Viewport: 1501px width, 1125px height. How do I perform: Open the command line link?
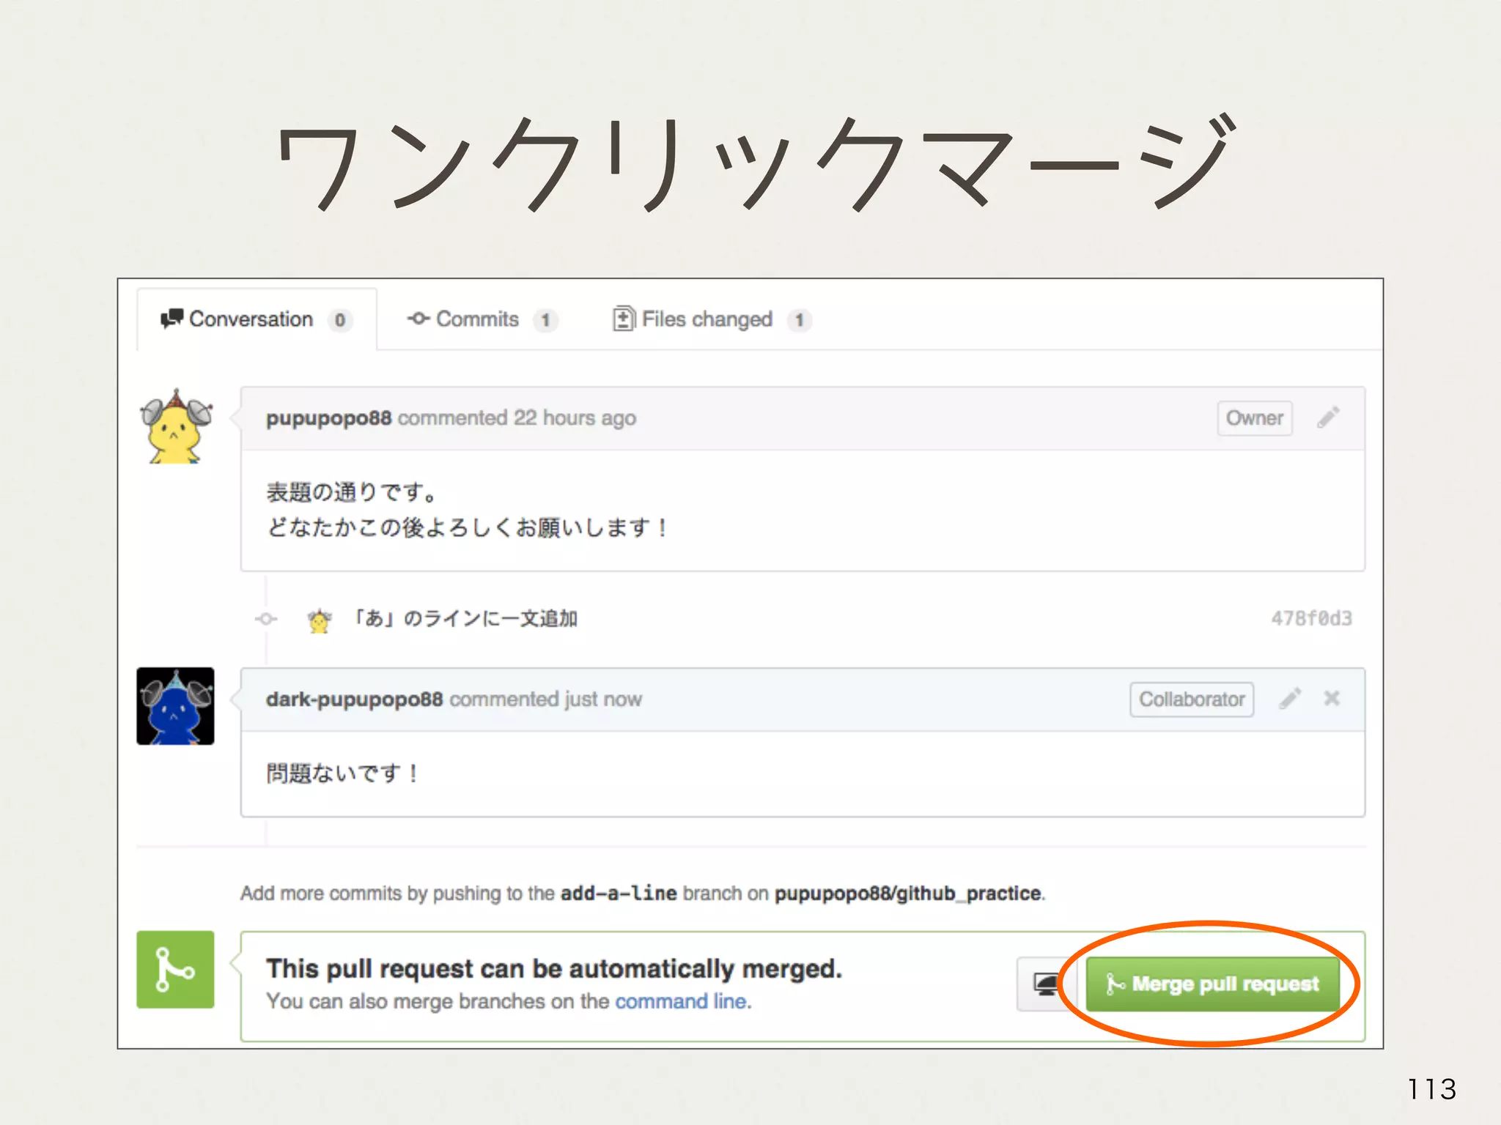coord(682,1001)
